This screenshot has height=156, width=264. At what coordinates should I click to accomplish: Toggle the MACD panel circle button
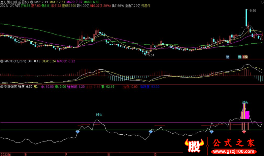tap(2, 61)
